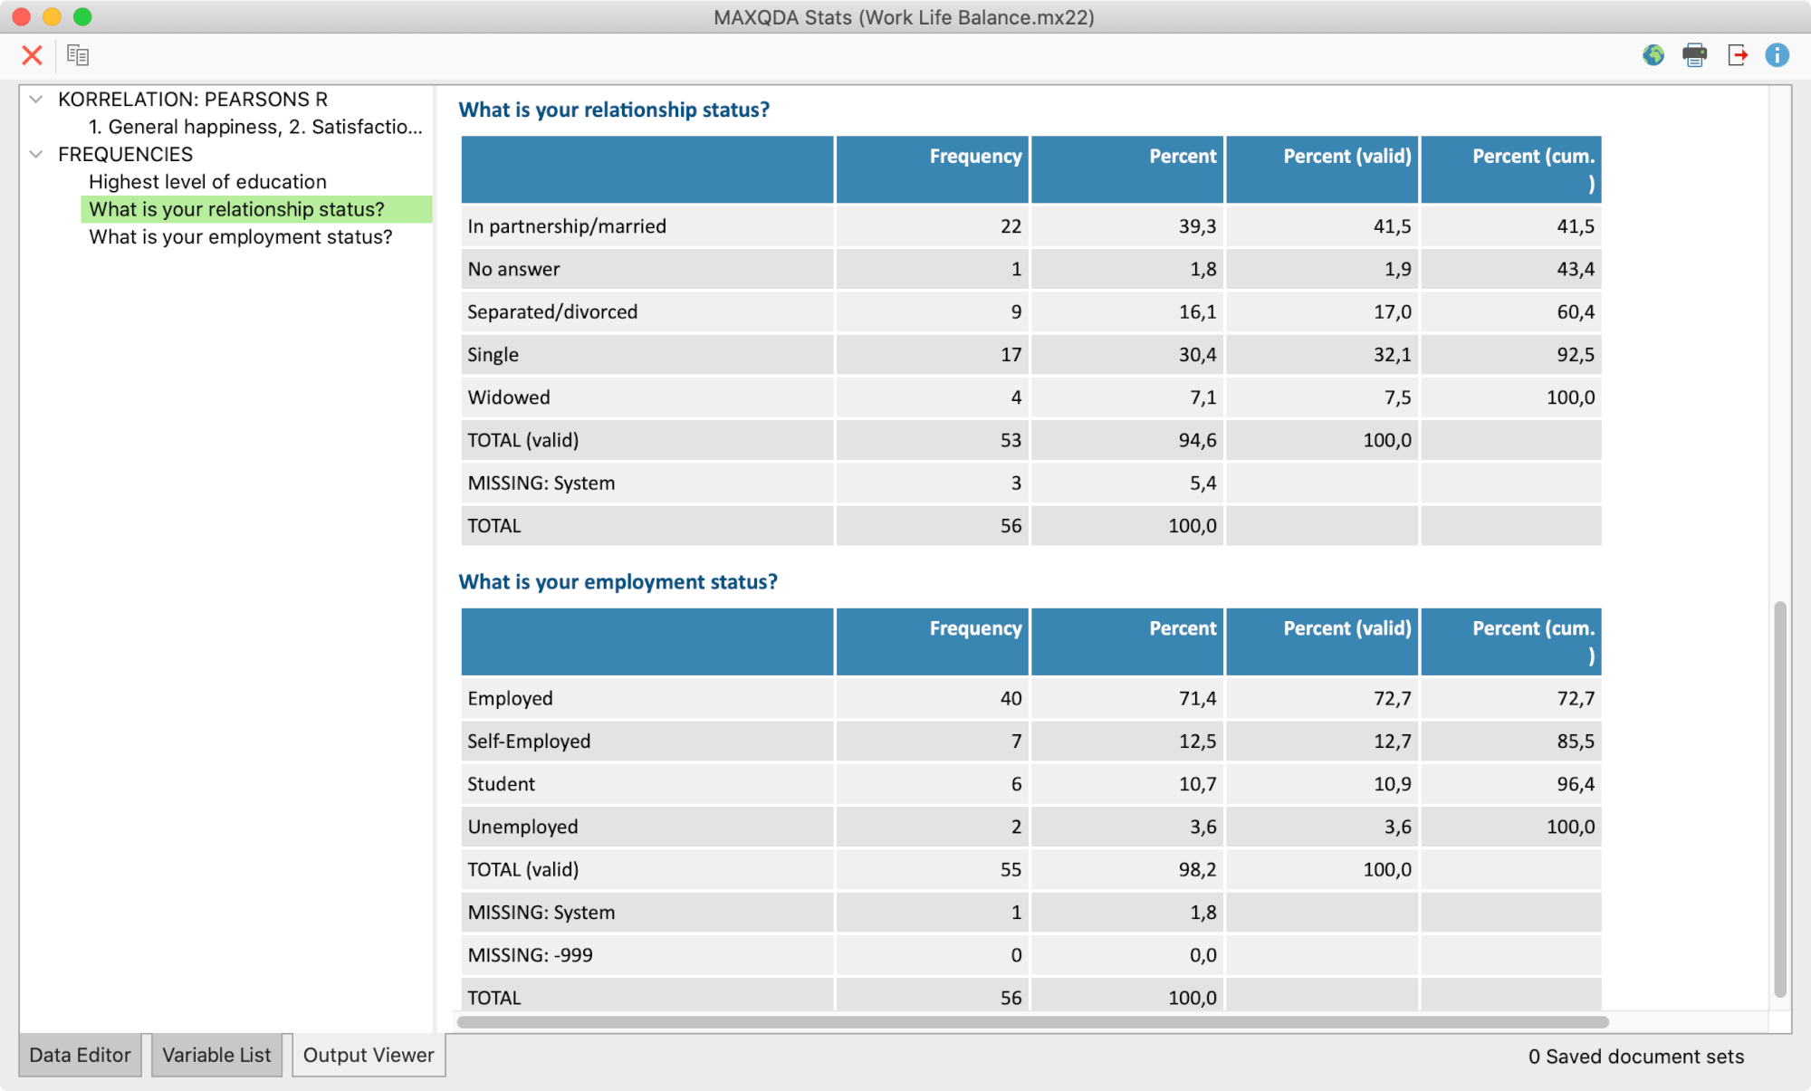This screenshot has width=1811, height=1091.
Task: Click the blue info icon
Action: 1777,55
